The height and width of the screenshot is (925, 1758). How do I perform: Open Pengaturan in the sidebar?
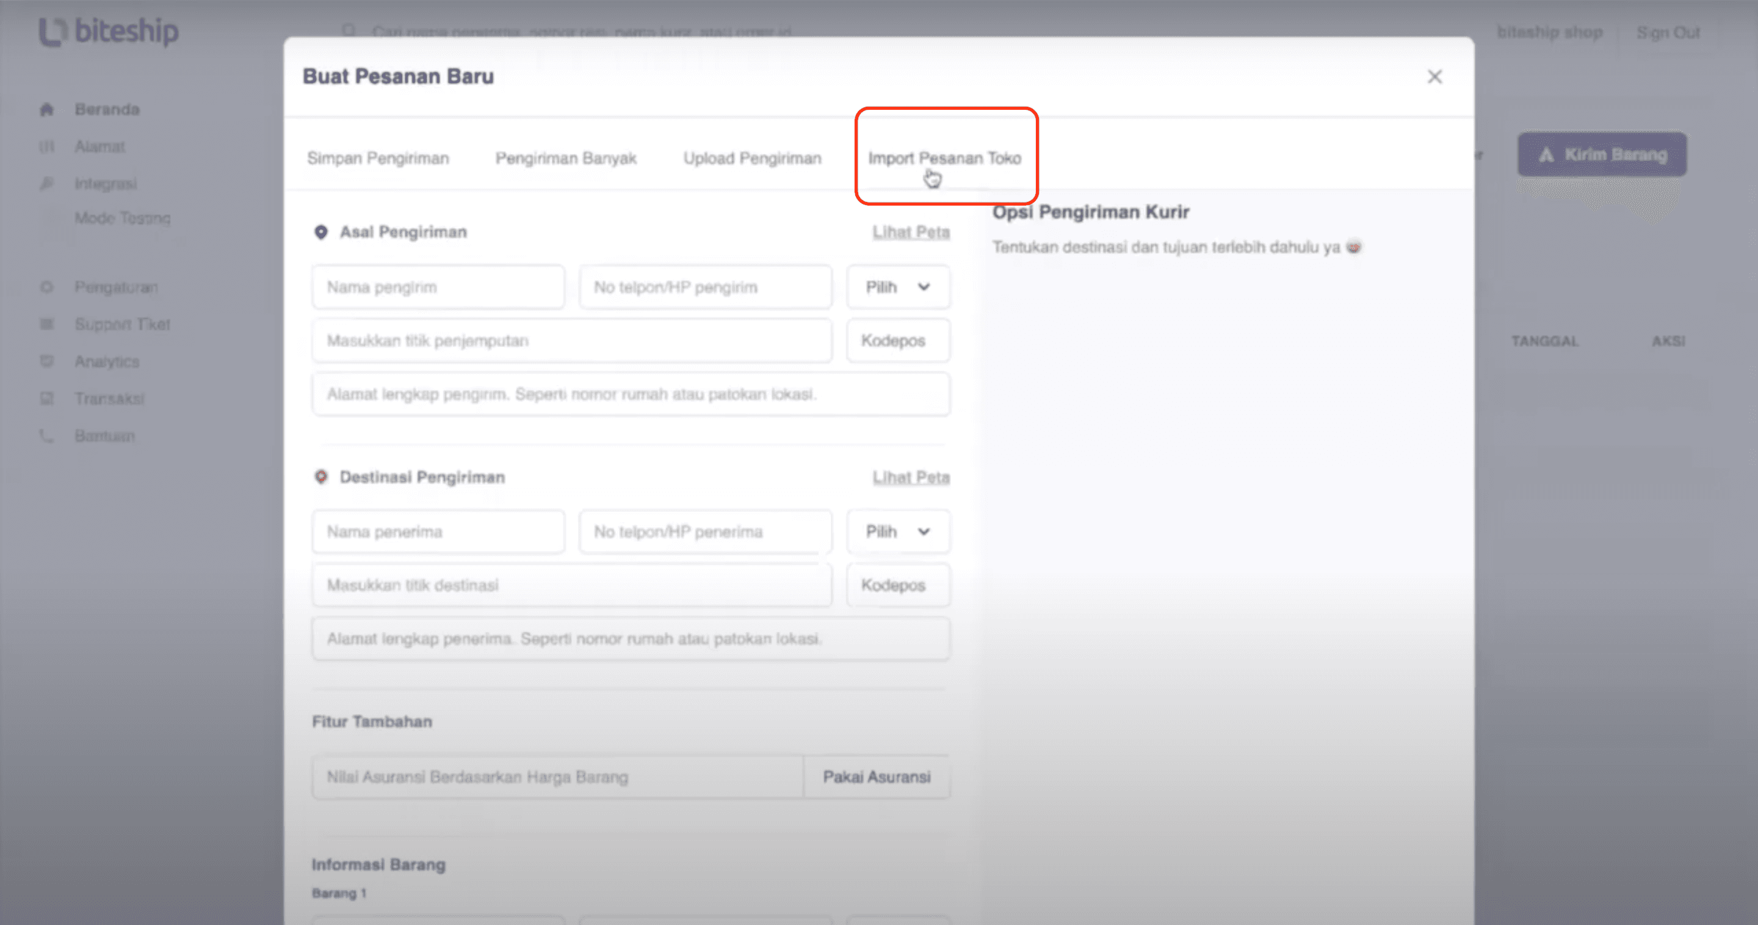tap(116, 287)
